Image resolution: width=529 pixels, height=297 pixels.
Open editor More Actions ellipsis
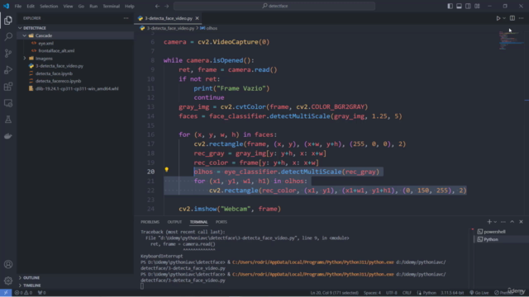(521, 18)
